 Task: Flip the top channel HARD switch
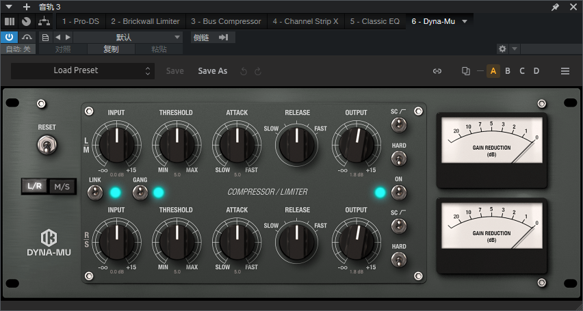tap(399, 159)
